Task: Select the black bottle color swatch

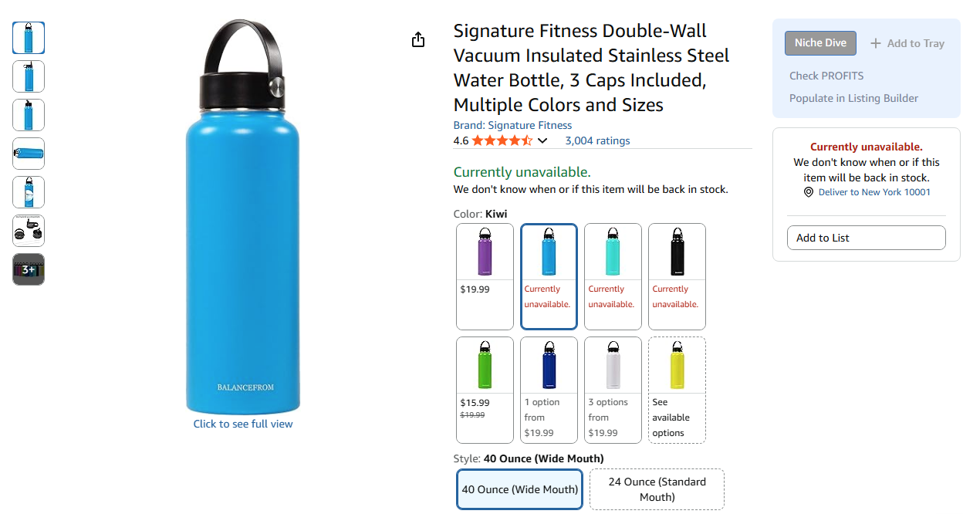Action: 677,276
